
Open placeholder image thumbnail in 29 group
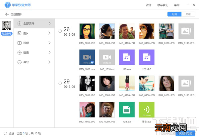[x=186, y=83]
